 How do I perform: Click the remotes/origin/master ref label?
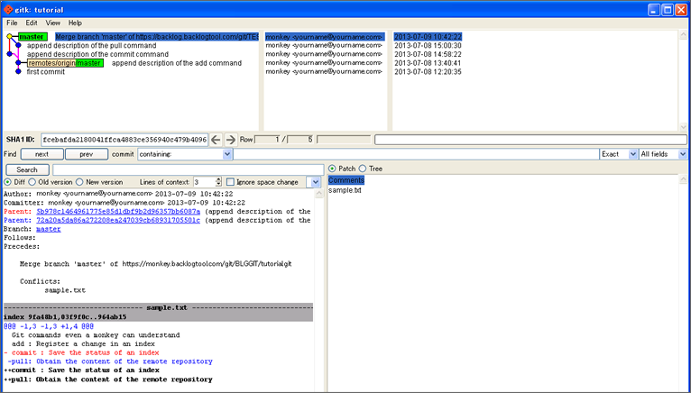pyautogui.click(x=65, y=63)
